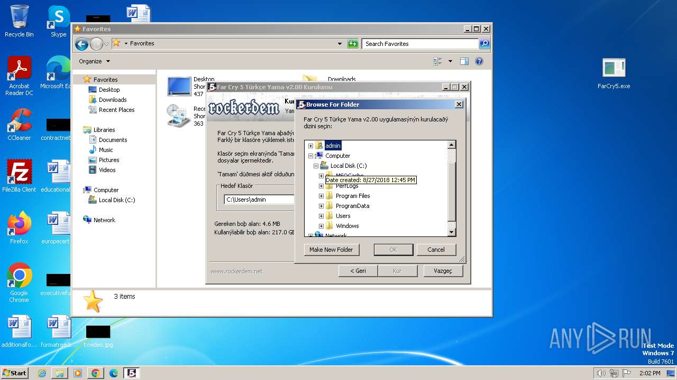Open Organize menu in Explorer
Screen dimensions: 677x380
pyautogui.click(x=95, y=61)
